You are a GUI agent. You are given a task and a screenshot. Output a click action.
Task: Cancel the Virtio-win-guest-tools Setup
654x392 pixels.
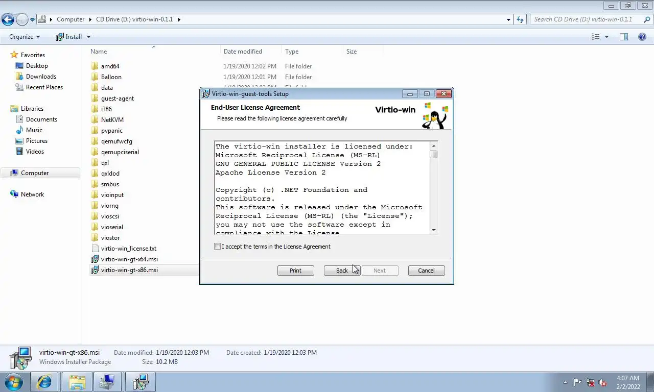(426, 271)
